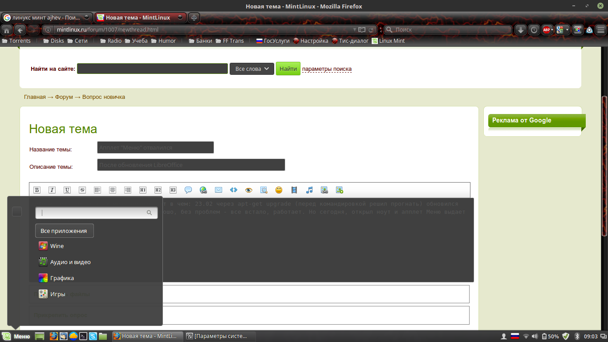Insert H1 heading from editor toolbar
This screenshot has height=342, width=608.
pos(143,190)
